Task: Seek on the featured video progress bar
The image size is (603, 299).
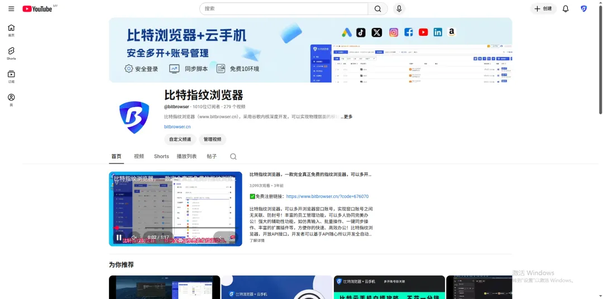Action: click(x=175, y=228)
